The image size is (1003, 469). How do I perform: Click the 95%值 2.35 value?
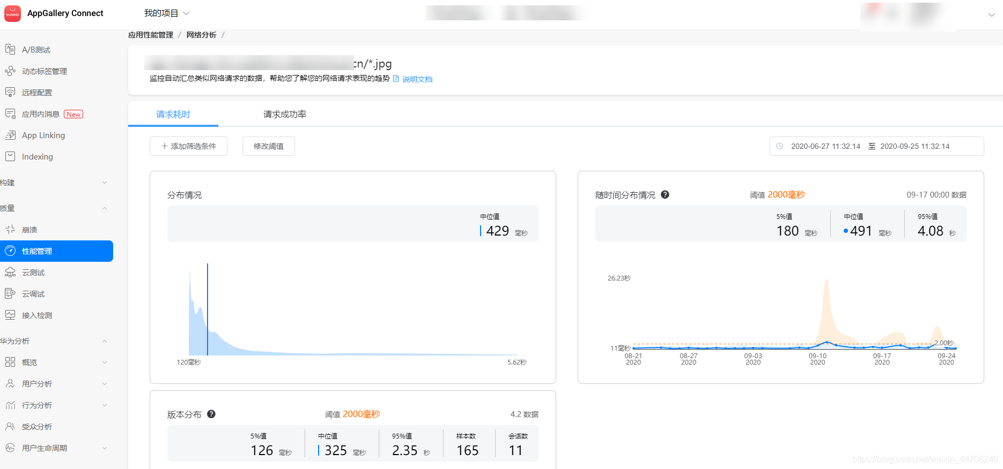point(405,450)
